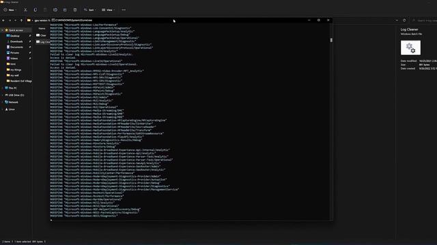Open address bar history dropdown chevron
437x245 pixels.
tap(397, 20)
